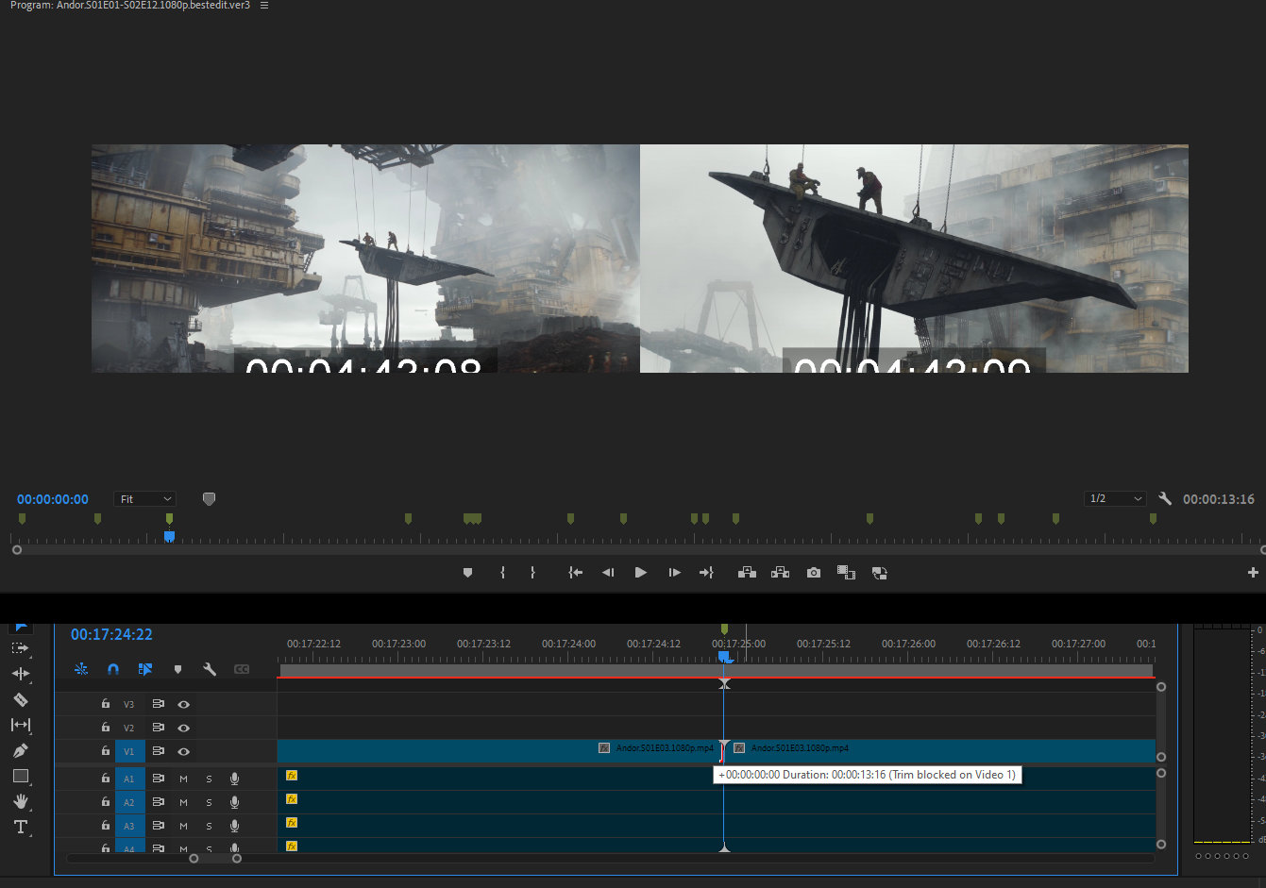
Task: Enable voice-over record on A1
Action: [x=234, y=779]
